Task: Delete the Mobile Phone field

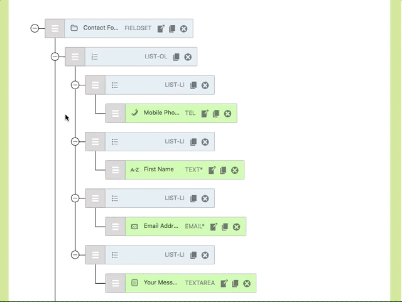Action: click(x=227, y=114)
